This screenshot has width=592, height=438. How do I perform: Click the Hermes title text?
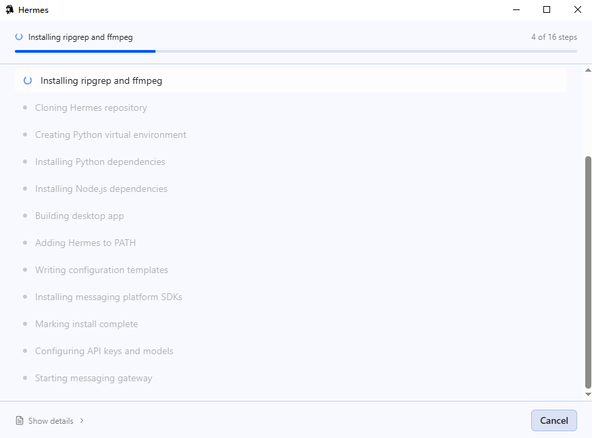(33, 10)
